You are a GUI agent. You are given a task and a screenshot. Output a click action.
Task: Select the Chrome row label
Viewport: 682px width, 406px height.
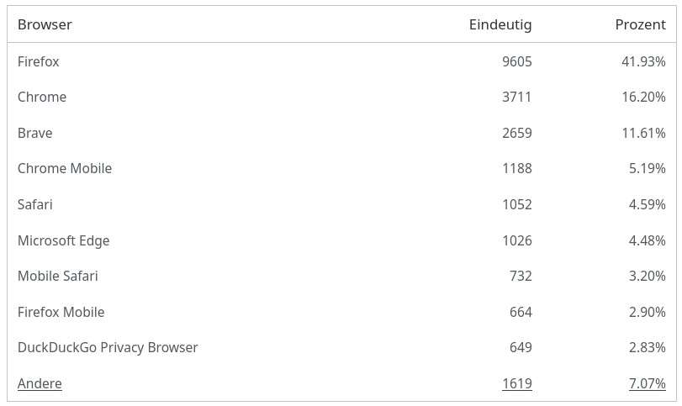42,97
